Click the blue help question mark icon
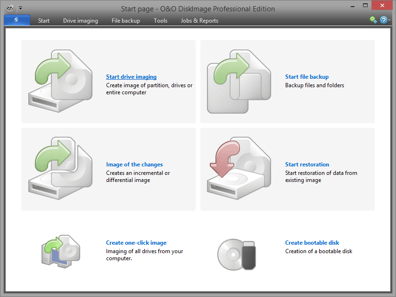The width and height of the screenshot is (396, 297). point(383,20)
